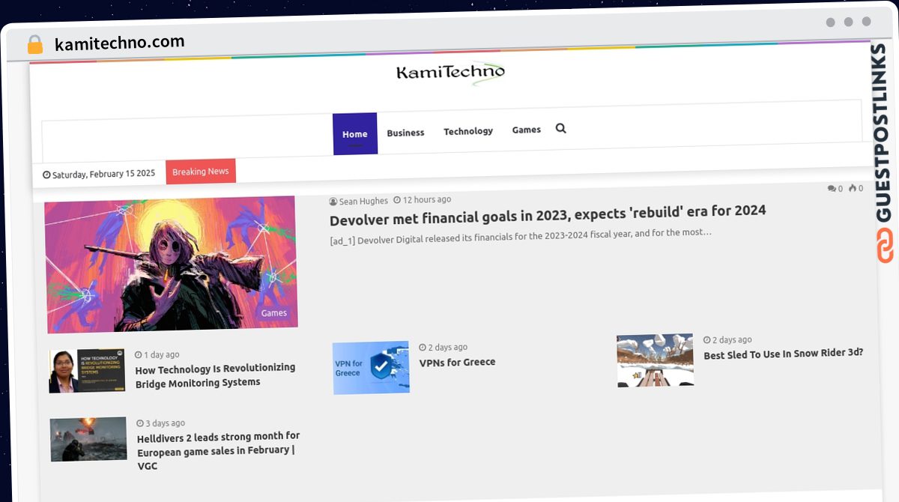Click the kamitechno.com address text
Image resolution: width=899 pixels, height=502 pixels.
119,43
